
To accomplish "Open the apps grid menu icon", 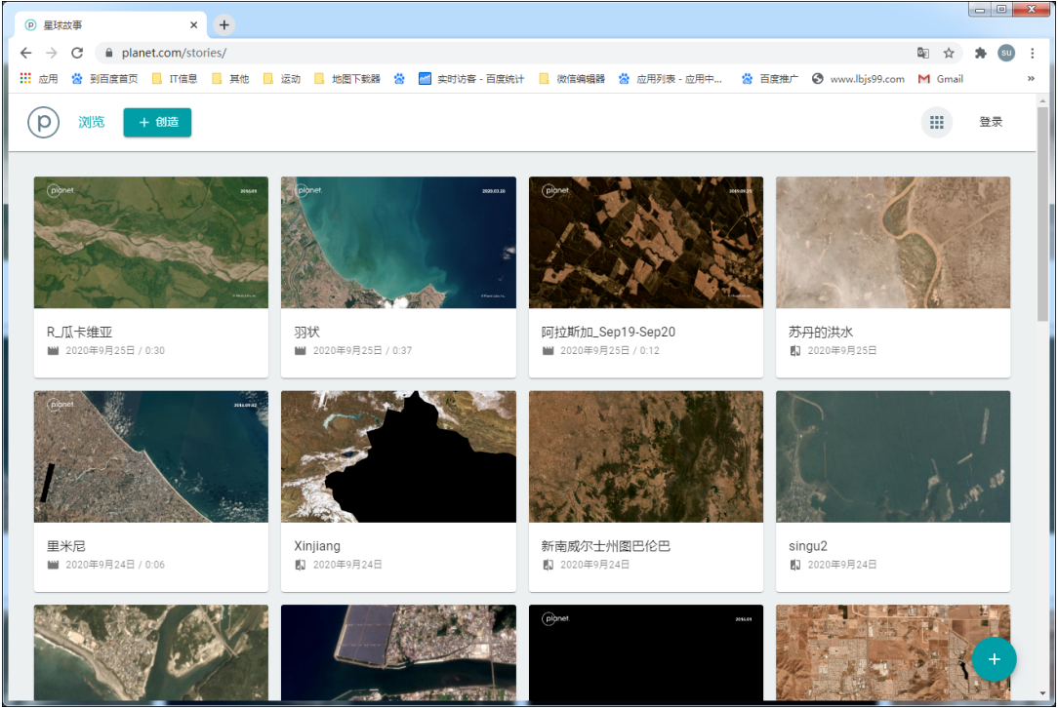I will tap(936, 122).
